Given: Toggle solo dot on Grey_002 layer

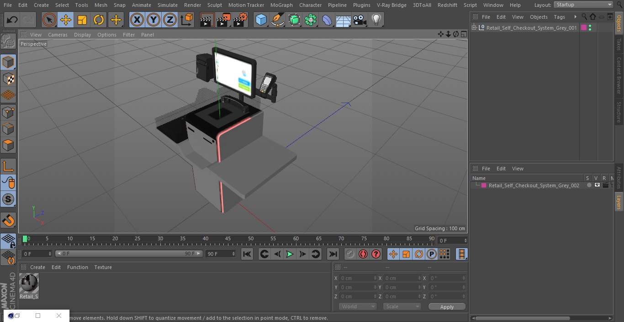Looking at the screenshot, I should click(589, 185).
